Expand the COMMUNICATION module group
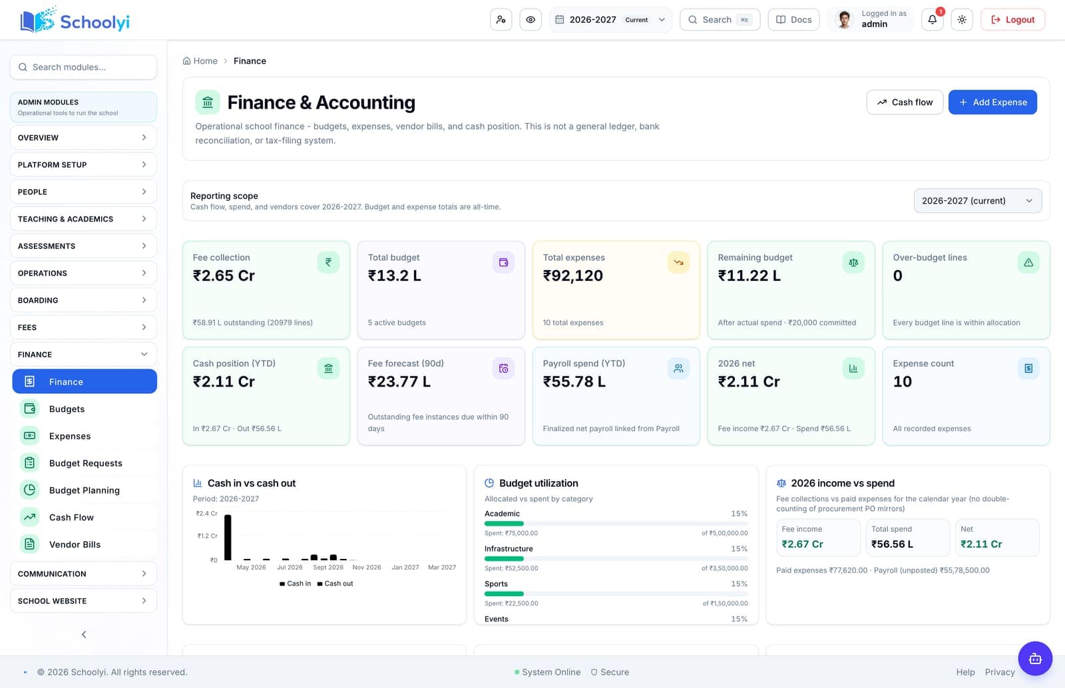 [83, 574]
